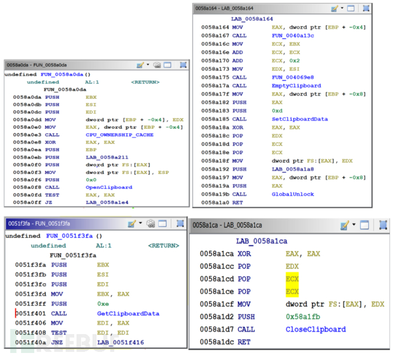
Task: Expand color dropdown arrow in FUN_0058a0da block
Action: [x=148, y=65]
